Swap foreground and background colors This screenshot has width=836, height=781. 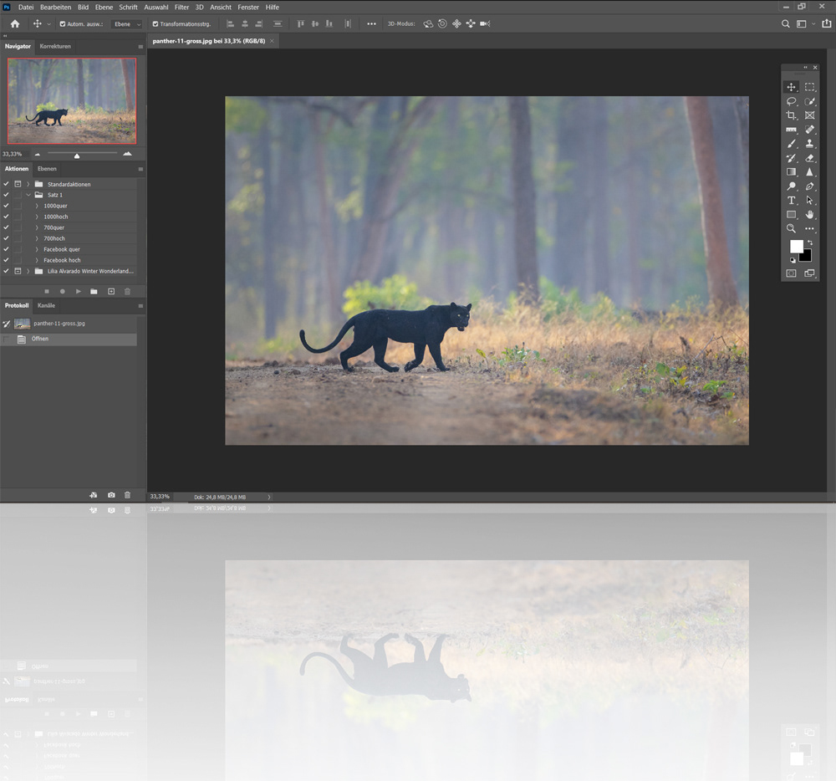(810, 242)
